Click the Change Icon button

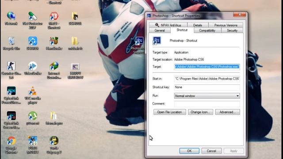click(200, 112)
